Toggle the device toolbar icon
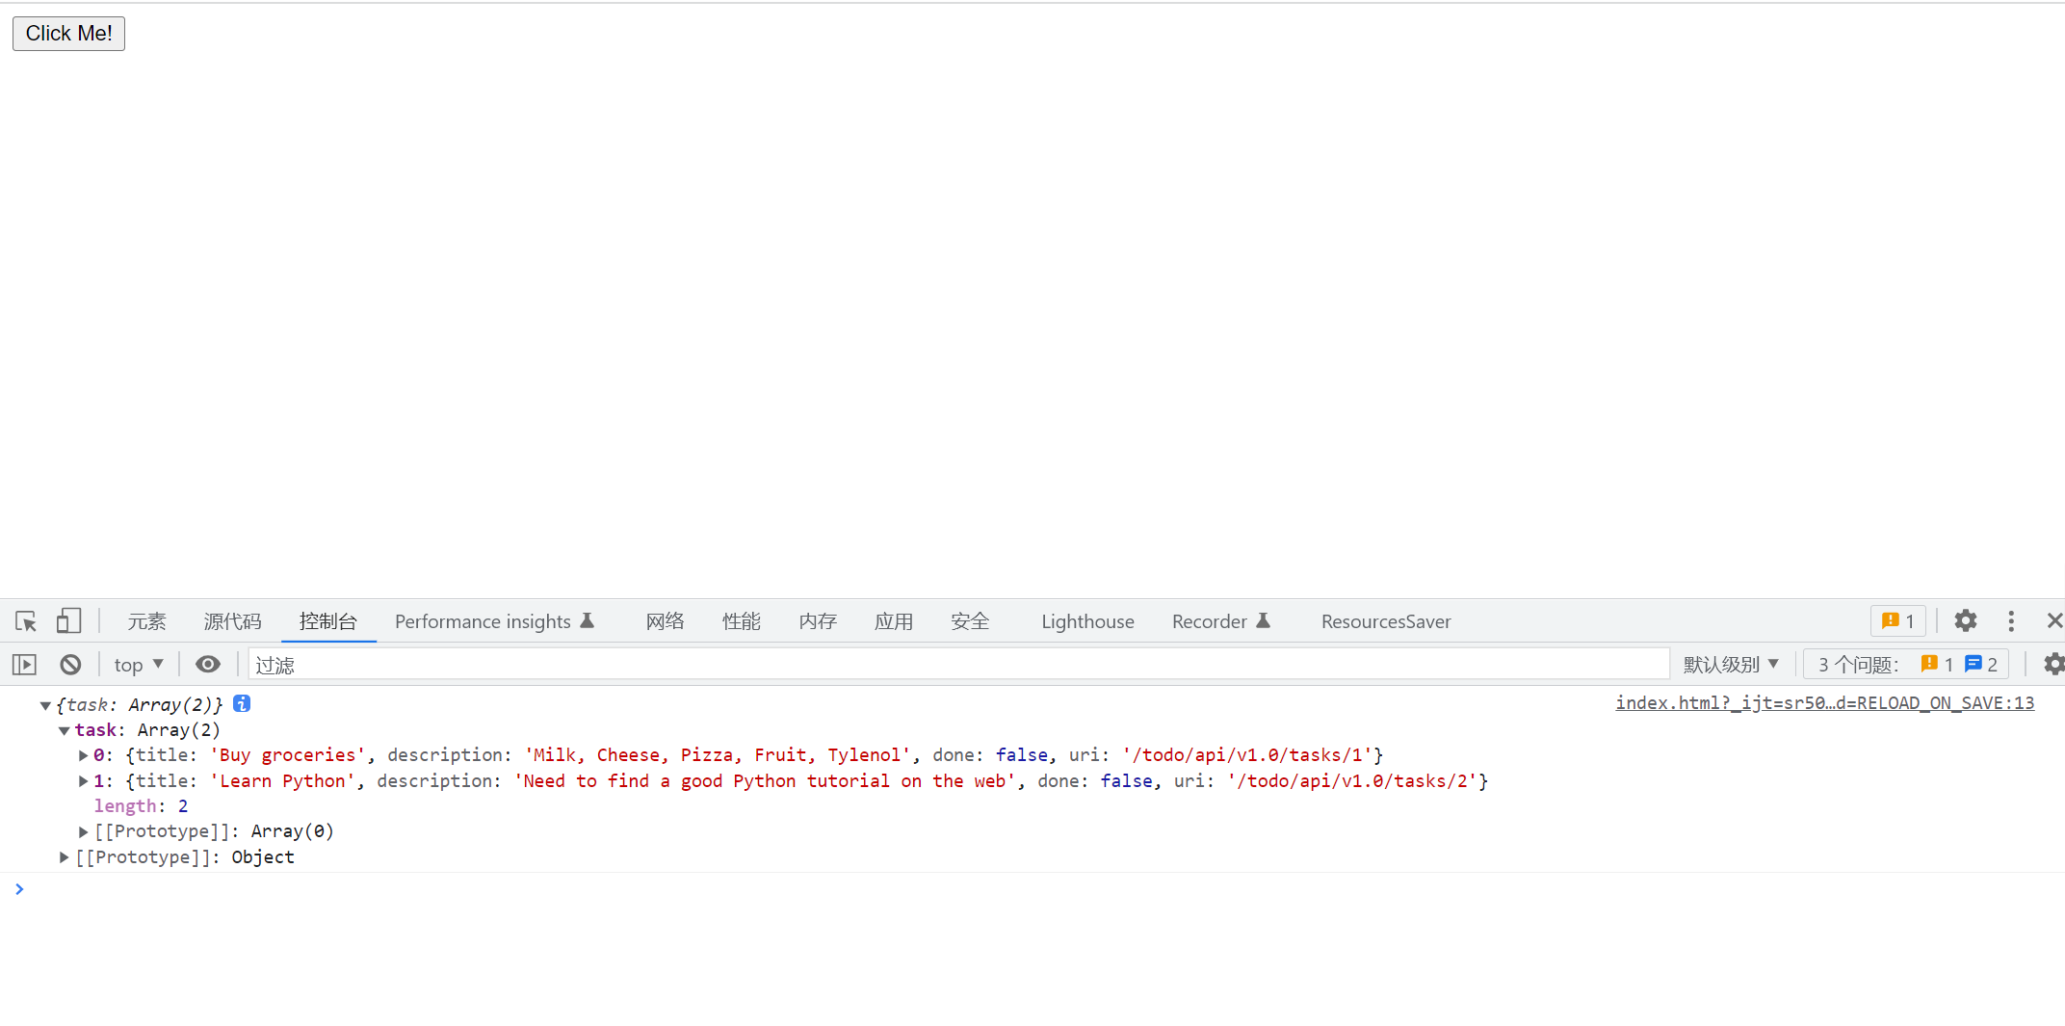Screen dimensions: 2065x1026 click(68, 621)
